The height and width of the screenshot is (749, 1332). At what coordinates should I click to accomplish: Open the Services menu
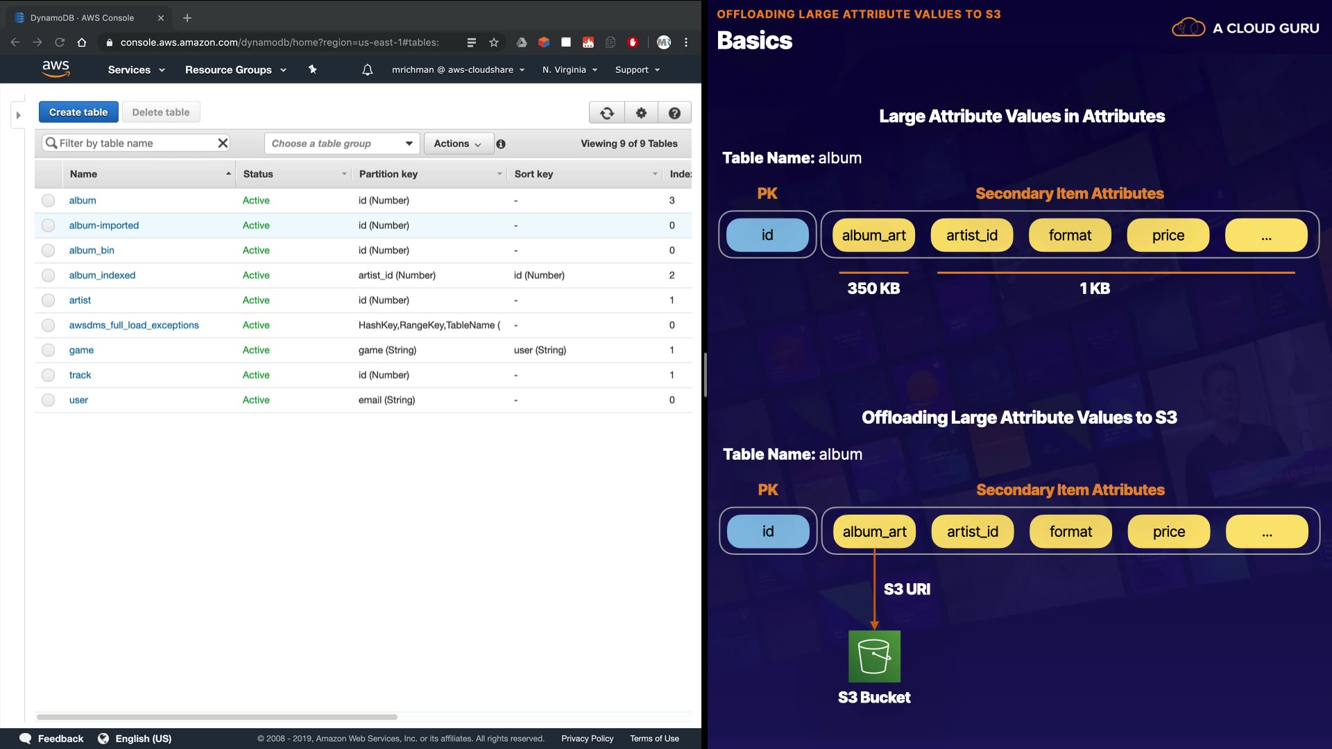point(136,69)
